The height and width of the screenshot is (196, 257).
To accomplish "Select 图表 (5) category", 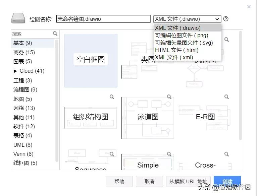I will point(33,62).
